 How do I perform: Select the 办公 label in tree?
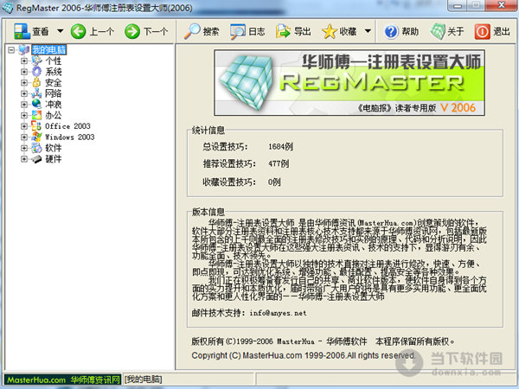[x=54, y=116]
